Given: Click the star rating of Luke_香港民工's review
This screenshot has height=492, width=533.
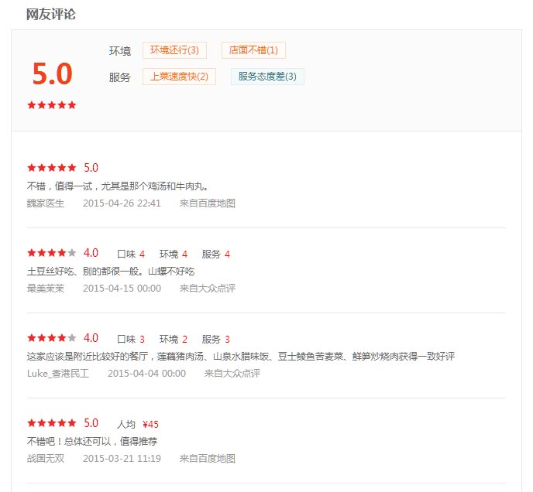Looking at the screenshot, I should [52, 338].
